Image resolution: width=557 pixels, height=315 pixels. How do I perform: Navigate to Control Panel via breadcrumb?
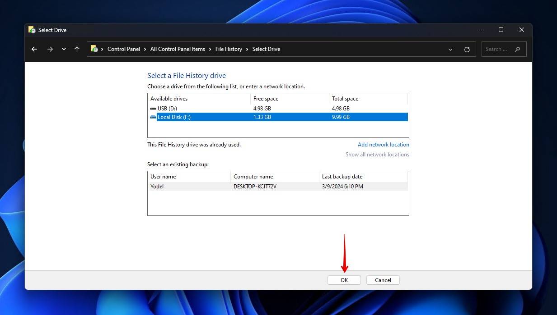coord(124,49)
